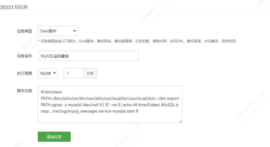Click the 任务名称 label
This screenshot has height=147, width=270.
click(24, 56)
